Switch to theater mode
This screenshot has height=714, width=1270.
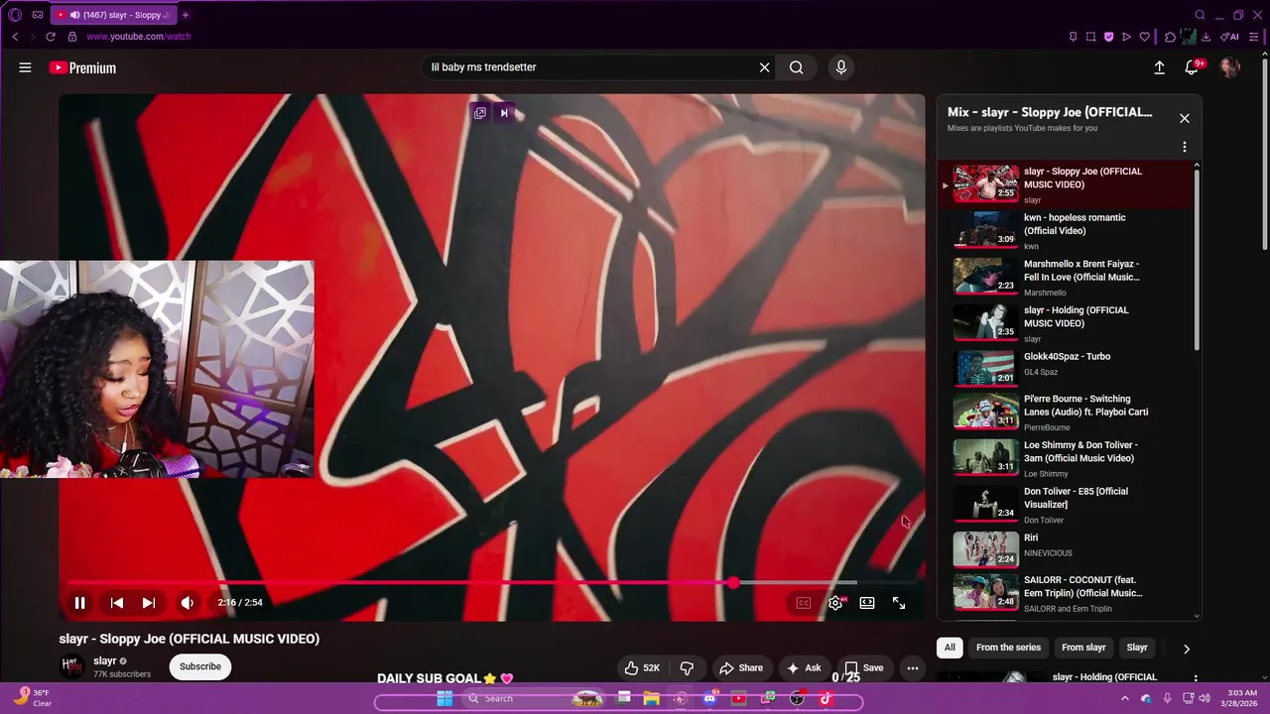[867, 603]
